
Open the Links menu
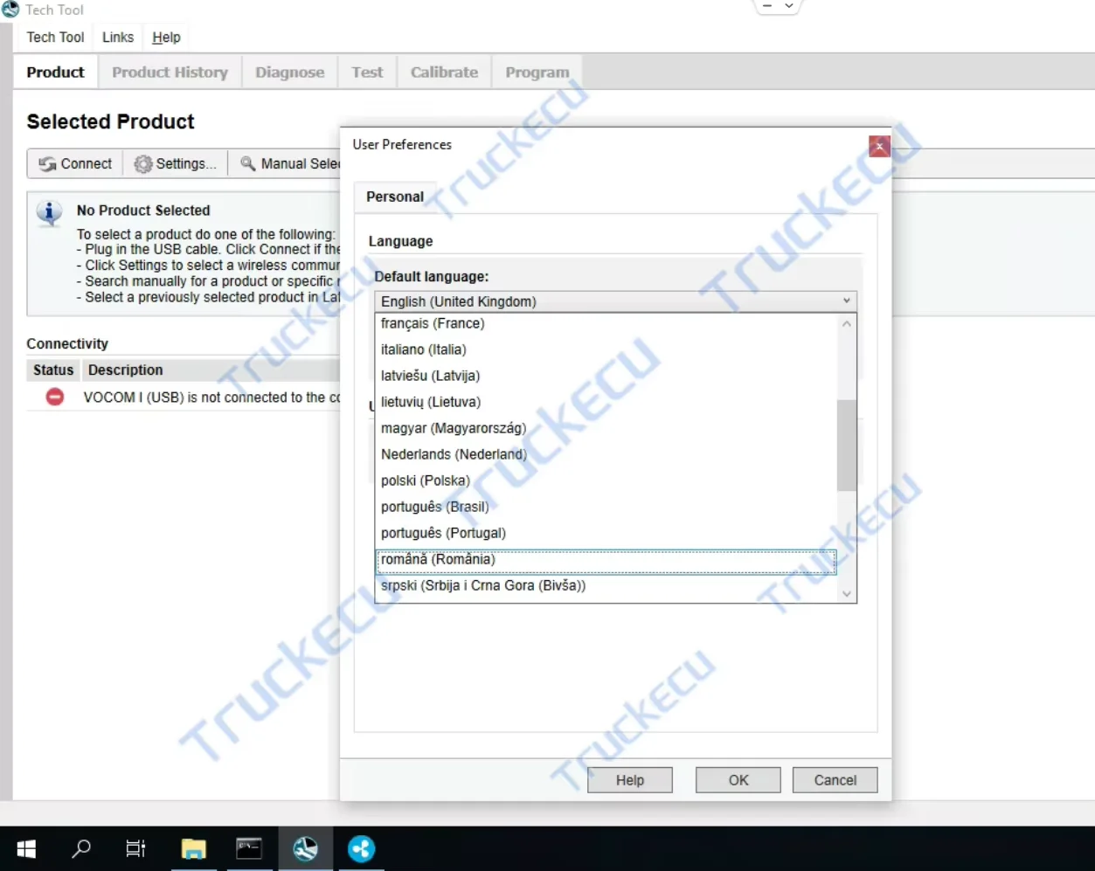coord(118,37)
